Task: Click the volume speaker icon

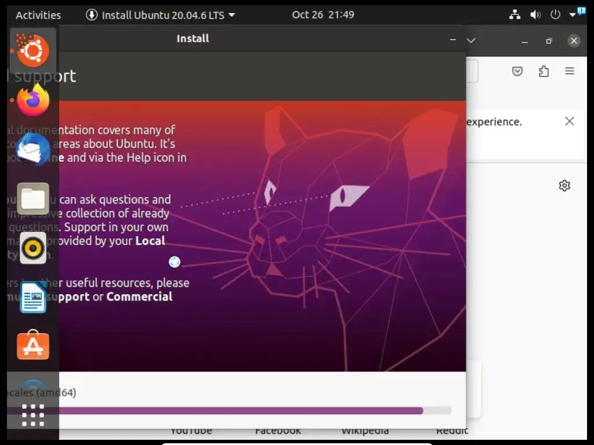Action: click(535, 14)
